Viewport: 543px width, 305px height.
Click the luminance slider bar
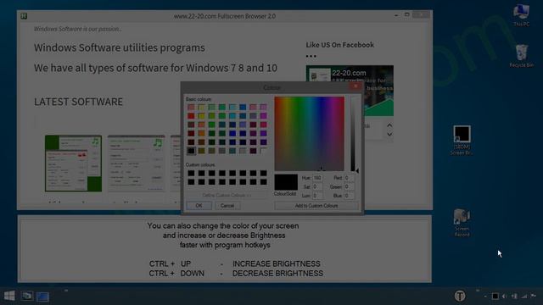click(353, 134)
